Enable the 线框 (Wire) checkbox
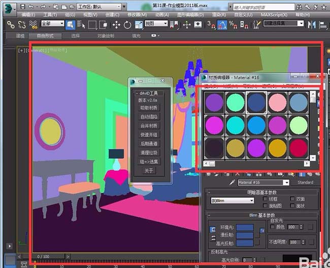 [265, 199]
